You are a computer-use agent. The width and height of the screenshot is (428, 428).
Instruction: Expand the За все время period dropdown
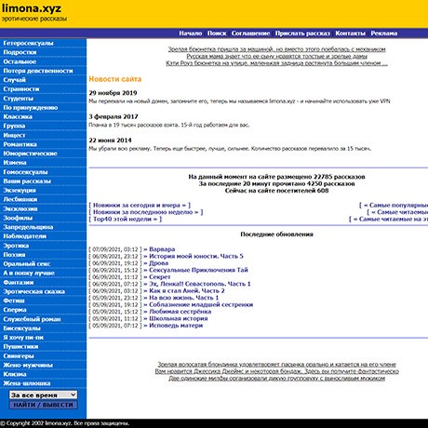pyautogui.click(x=44, y=395)
